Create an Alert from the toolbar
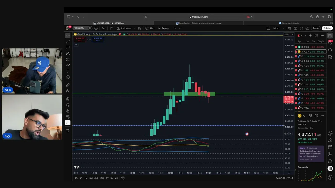335x188 pixels. click(150, 28)
